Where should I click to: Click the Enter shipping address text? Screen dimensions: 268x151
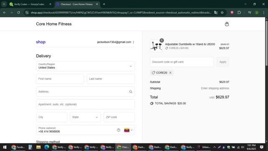tap(215, 89)
